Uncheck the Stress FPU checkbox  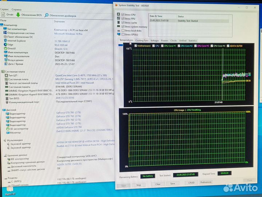(x=123, y=19)
